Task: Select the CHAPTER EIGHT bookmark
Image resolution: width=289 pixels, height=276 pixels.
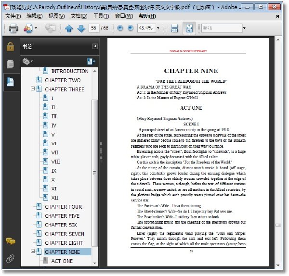Action: point(64,243)
